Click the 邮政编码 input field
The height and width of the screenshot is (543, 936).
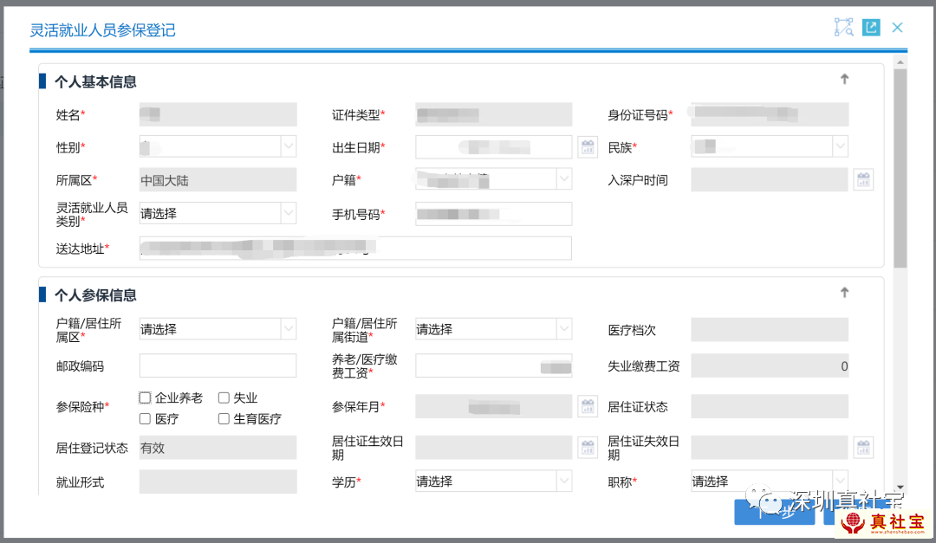[218, 365]
